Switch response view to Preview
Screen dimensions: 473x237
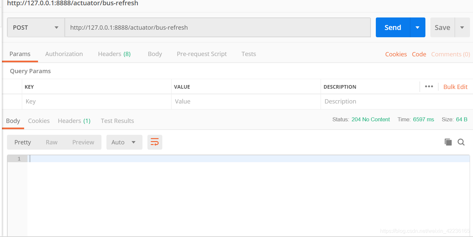(83, 142)
